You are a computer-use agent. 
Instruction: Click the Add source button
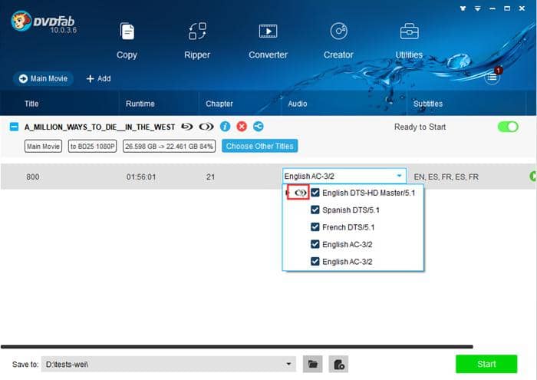coord(99,78)
